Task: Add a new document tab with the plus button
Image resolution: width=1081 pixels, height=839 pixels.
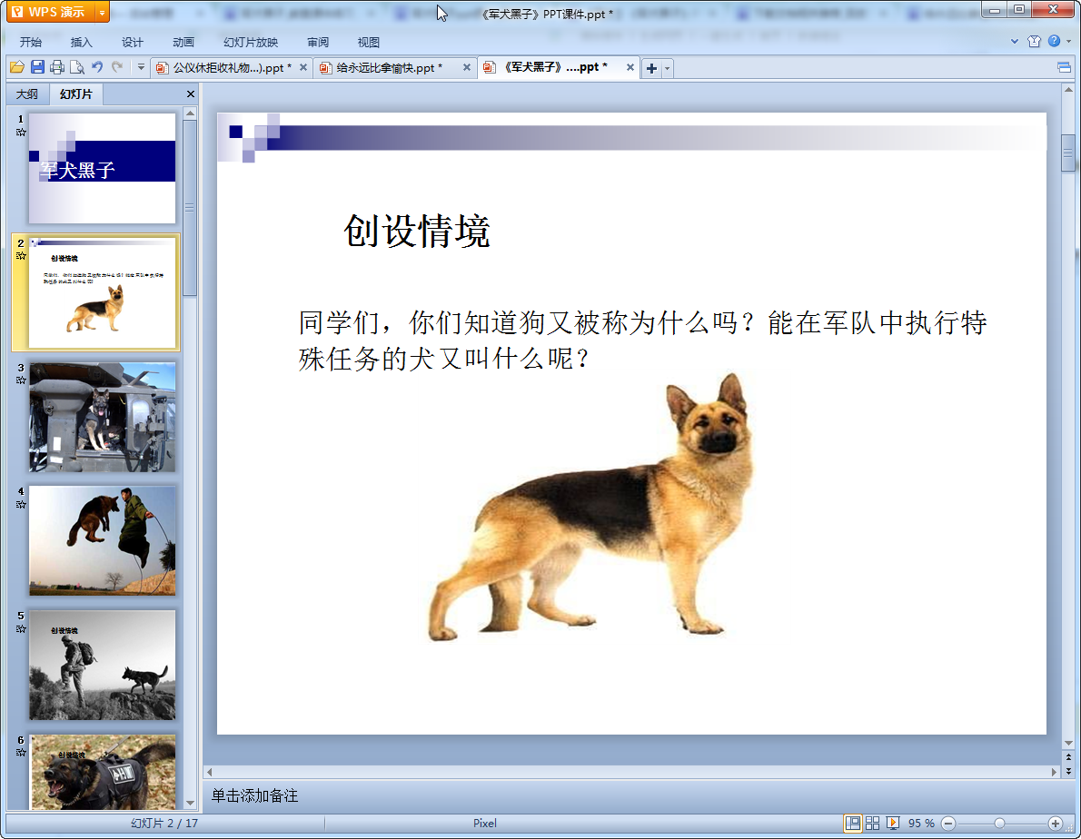Action: point(651,68)
